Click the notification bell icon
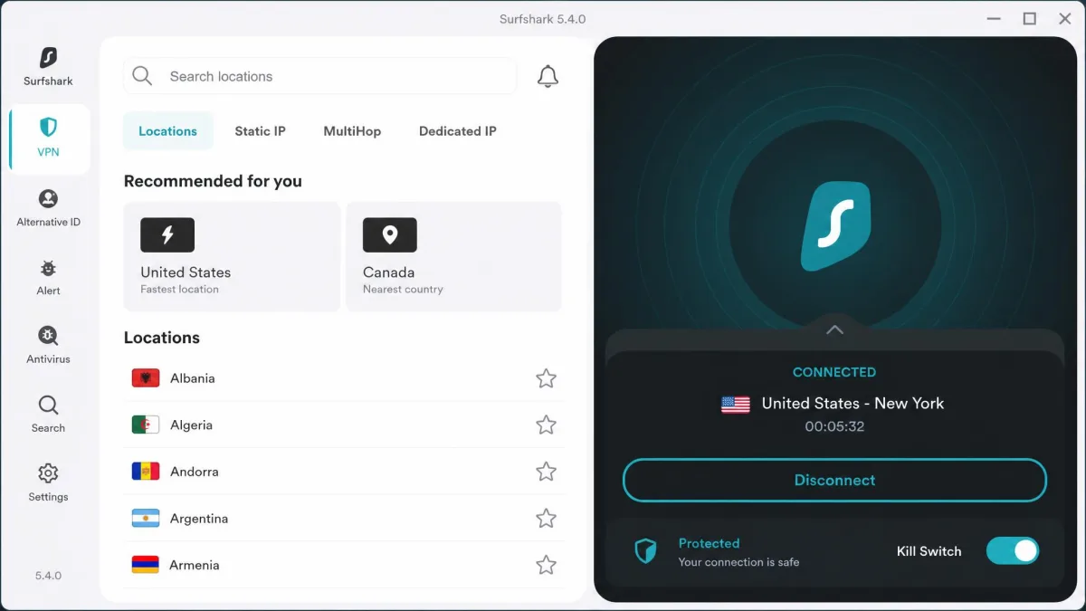 pos(548,77)
